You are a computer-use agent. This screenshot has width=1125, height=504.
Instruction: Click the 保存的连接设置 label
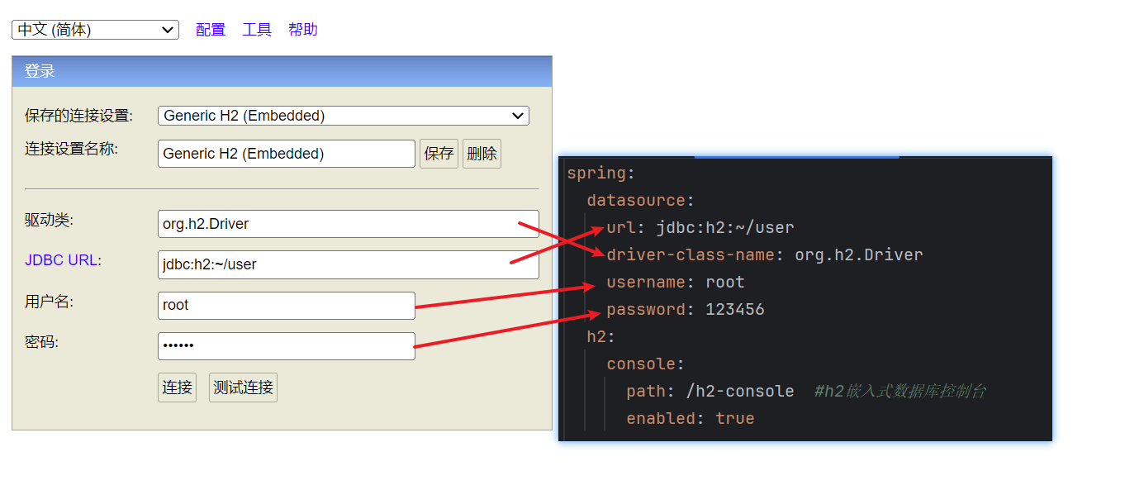click(79, 116)
